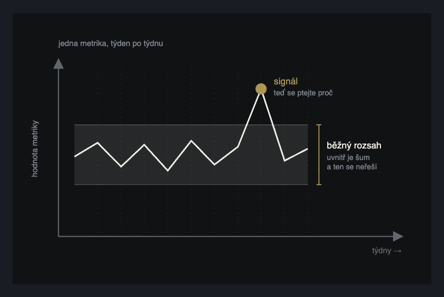Click the gold range bracket marker

319,155
